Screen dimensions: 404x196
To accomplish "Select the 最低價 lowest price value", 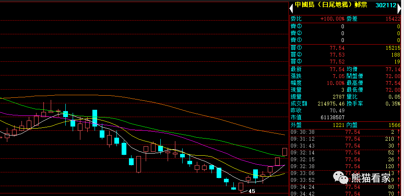I will pyautogui.click(x=393, y=90).
